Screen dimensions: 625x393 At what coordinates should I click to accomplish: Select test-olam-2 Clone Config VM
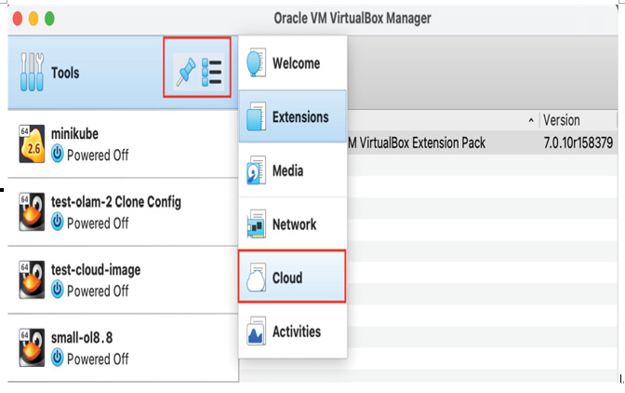(123, 212)
